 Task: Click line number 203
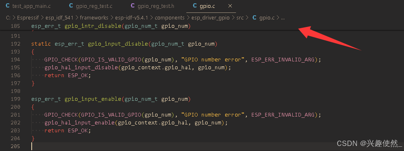(x=16, y=131)
